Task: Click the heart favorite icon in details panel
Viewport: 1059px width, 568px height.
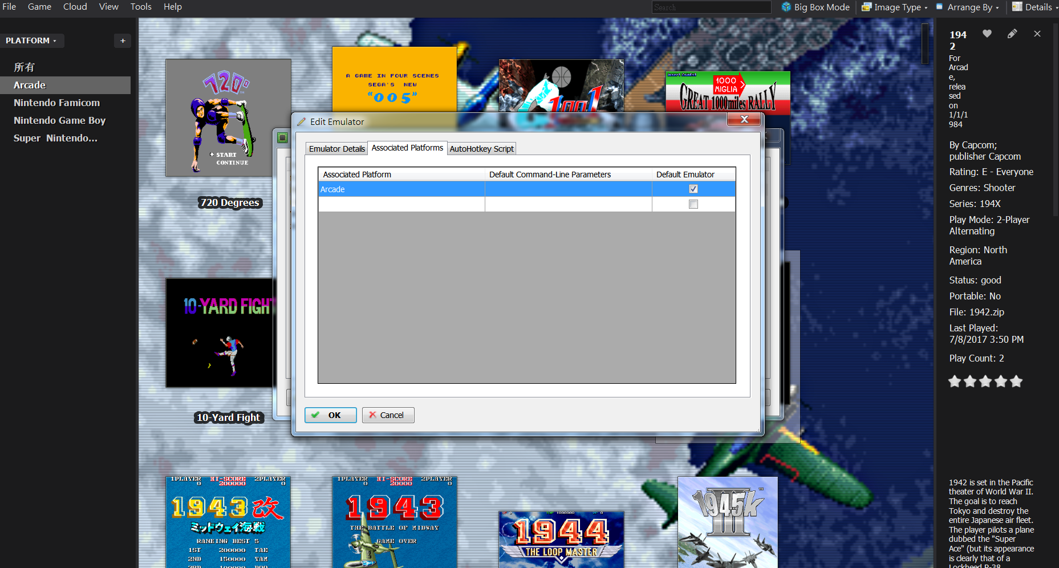Action: [987, 34]
